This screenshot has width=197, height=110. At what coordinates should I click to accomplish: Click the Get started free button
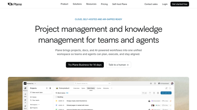click(x=180, y=4)
